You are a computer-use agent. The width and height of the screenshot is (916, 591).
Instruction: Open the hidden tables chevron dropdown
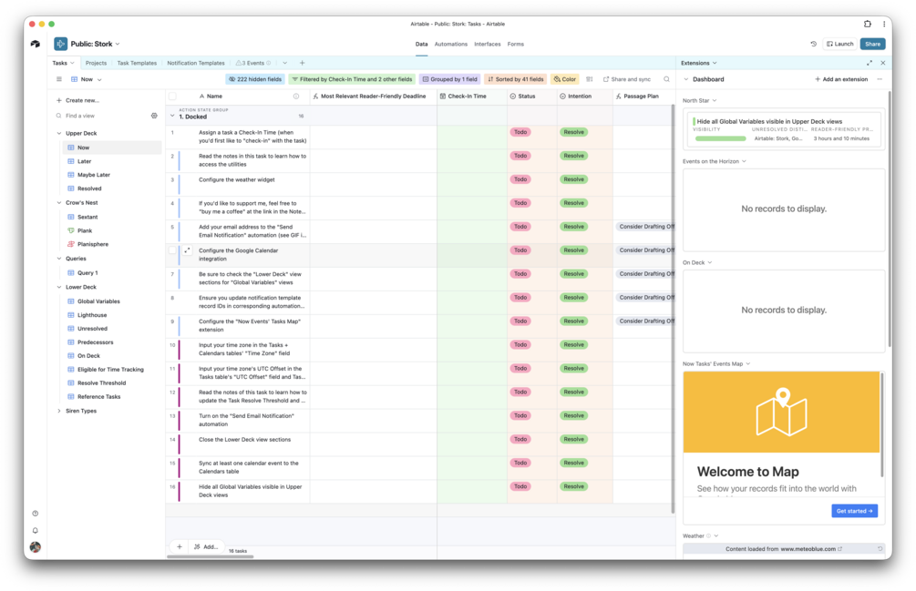[x=284, y=63]
